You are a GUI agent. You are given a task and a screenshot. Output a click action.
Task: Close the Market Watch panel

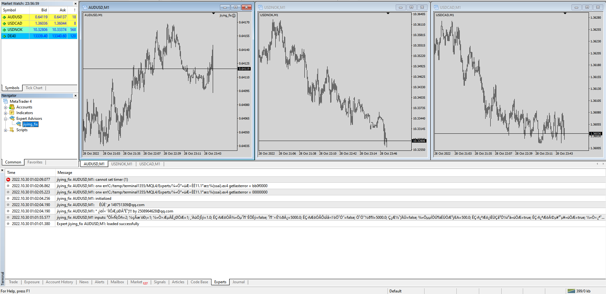[75, 3]
